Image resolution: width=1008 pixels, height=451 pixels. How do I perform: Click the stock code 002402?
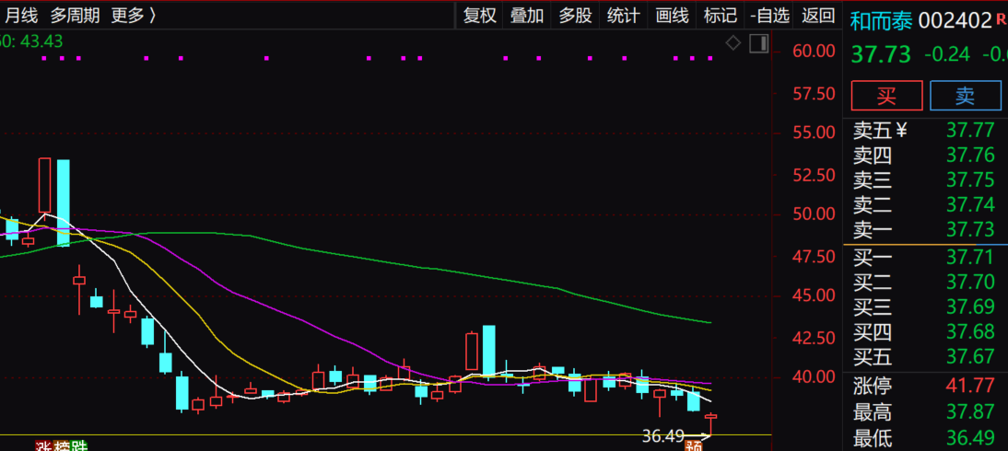[955, 20]
